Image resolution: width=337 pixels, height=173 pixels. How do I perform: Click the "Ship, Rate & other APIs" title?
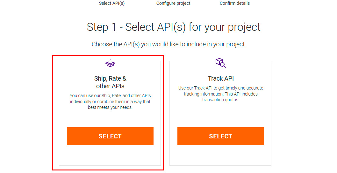click(110, 82)
